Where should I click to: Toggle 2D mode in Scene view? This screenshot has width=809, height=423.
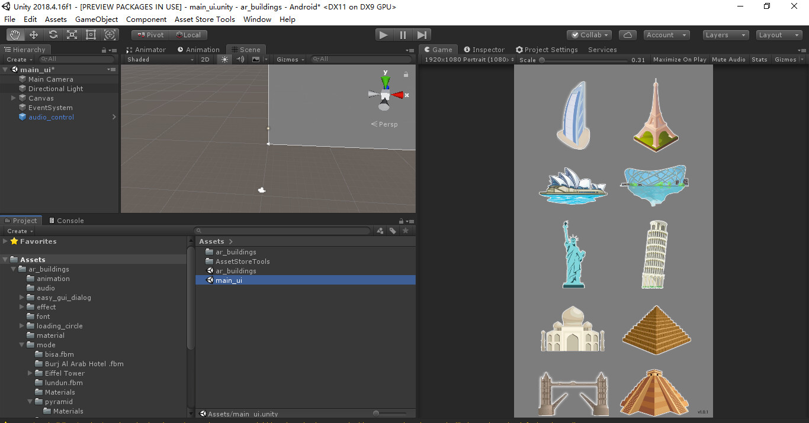[205, 59]
